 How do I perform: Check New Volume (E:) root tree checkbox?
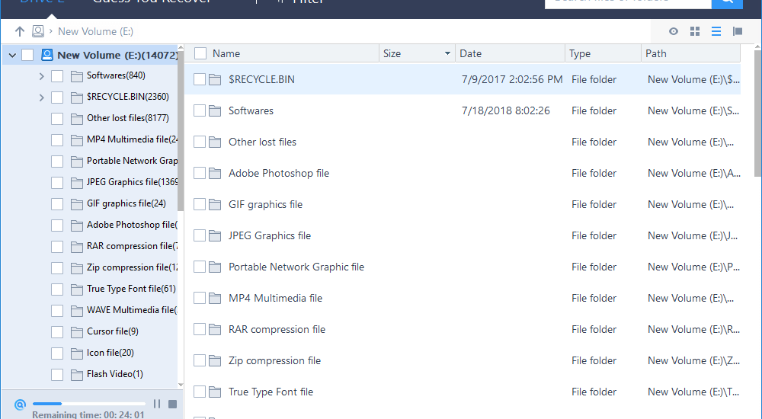[27, 55]
